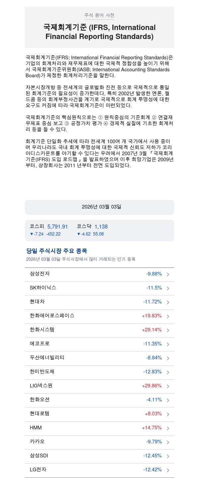
Task: Expand the 두산에너빌리티 stock entry
Action: (168, 358)
